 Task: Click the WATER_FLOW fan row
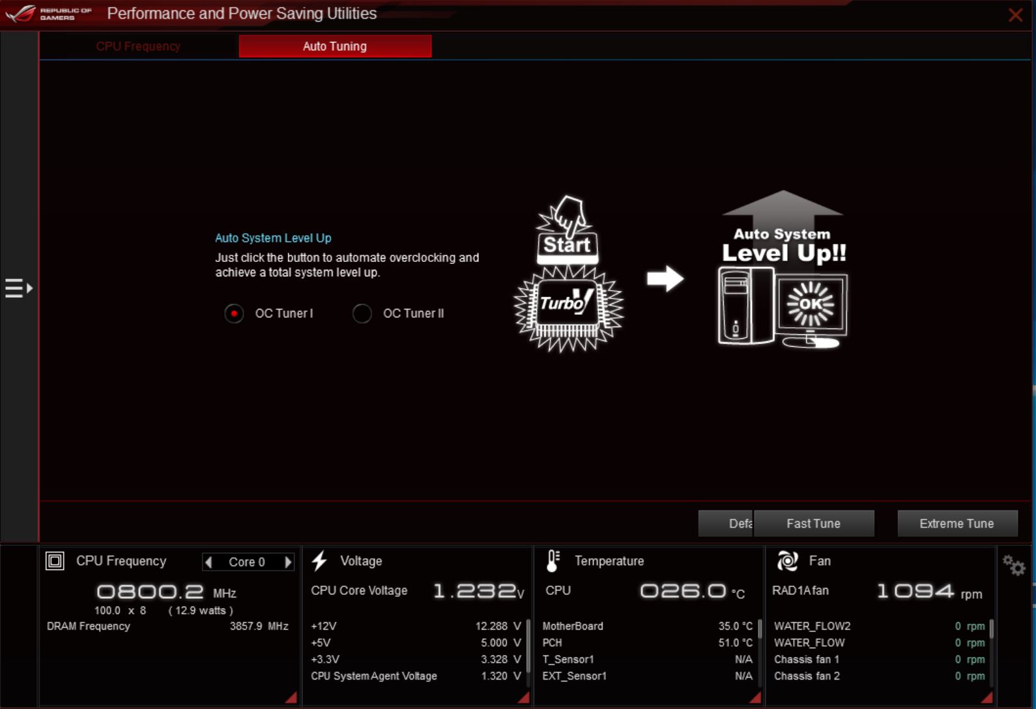pos(880,643)
